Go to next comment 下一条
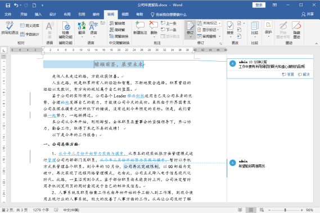This screenshot has height=213, width=320. click(x=168, y=30)
